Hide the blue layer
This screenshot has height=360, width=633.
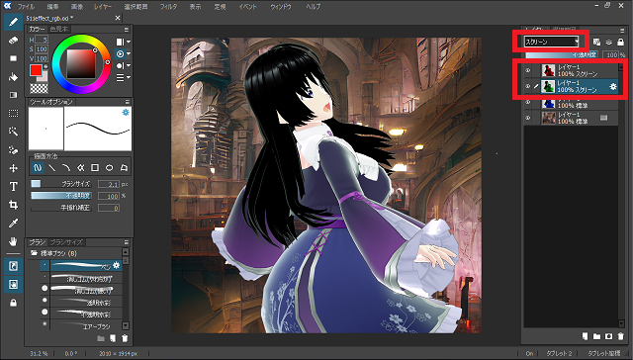click(527, 102)
